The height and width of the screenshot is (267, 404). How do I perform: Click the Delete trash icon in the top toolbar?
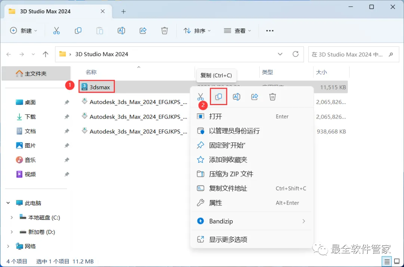[164, 31]
